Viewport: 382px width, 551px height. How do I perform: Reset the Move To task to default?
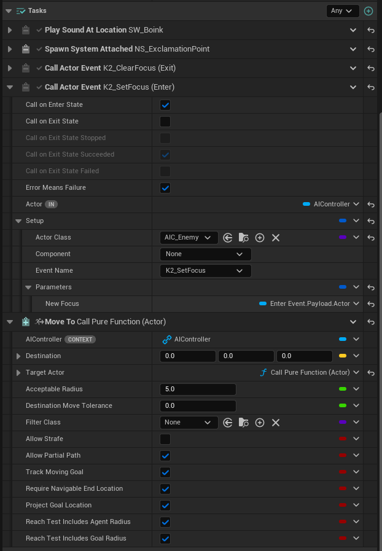[371, 322]
